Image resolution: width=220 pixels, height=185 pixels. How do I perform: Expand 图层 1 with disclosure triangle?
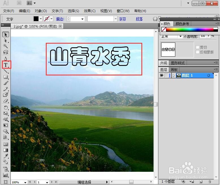pyautogui.click(x=174, y=75)
